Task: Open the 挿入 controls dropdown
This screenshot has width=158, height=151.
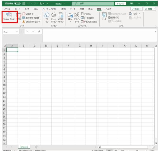Action: tap(70, 17)
